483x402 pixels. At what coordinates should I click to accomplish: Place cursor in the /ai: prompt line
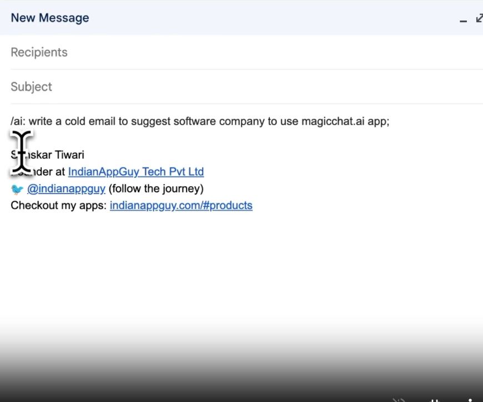[200, 121]
